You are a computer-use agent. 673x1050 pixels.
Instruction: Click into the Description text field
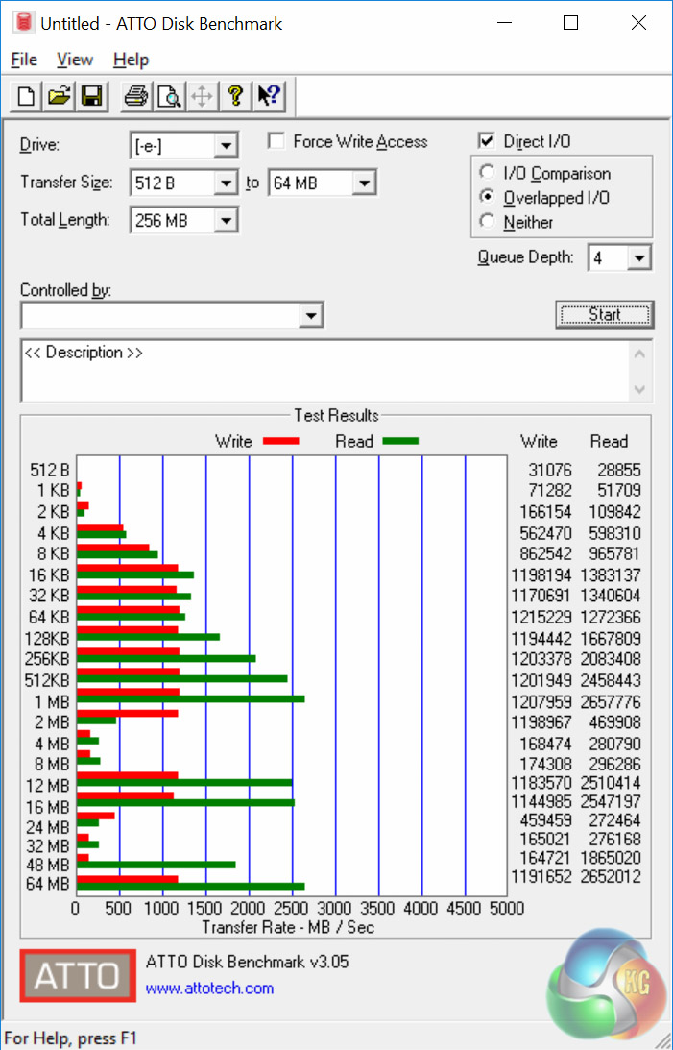(325, 370)
